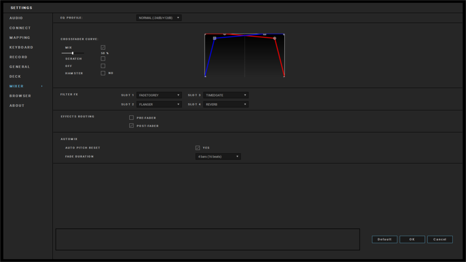The width and height of the screenshot is (466, 262).
Task: Open the Browser settings section
Action: [x=20, y=96]
